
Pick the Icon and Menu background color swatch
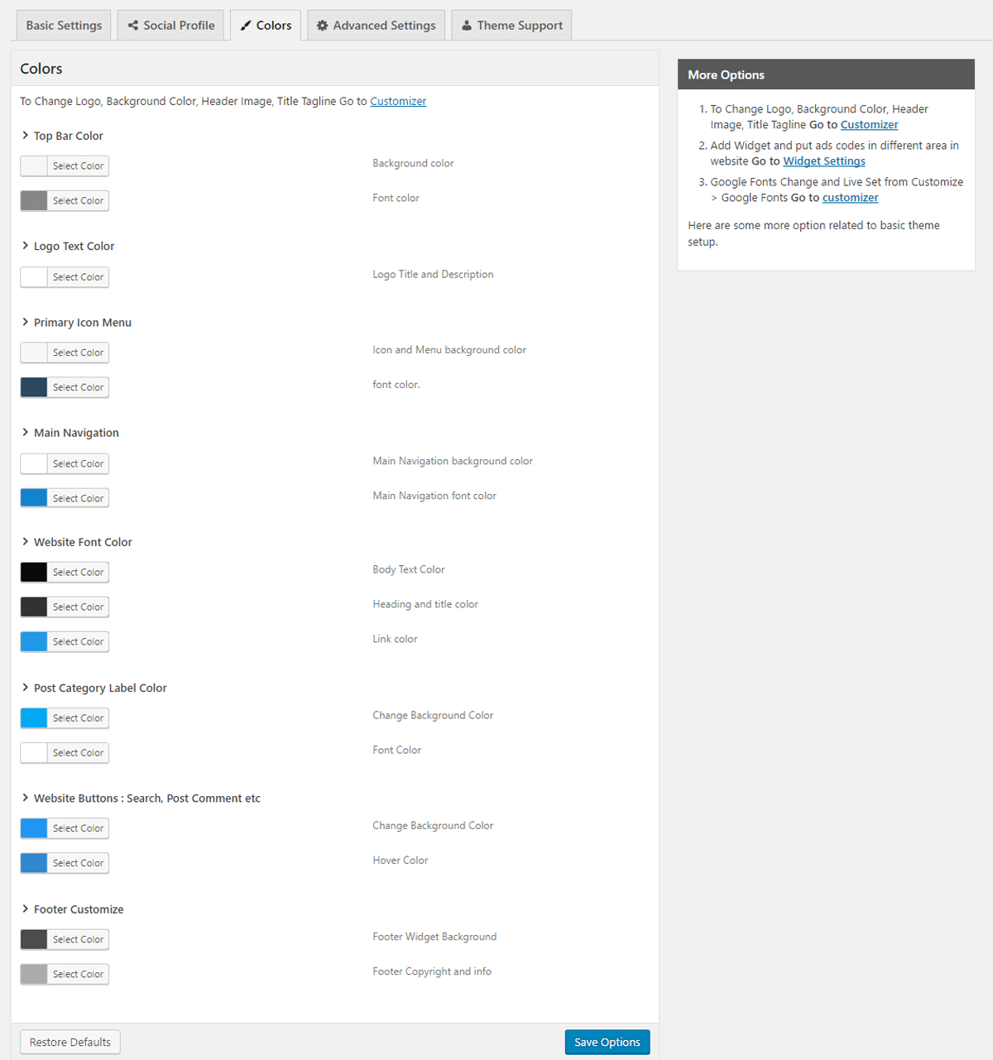[x=34, y=353]
